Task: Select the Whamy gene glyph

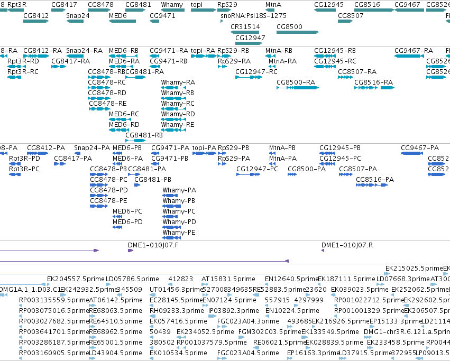Action: 173,10
